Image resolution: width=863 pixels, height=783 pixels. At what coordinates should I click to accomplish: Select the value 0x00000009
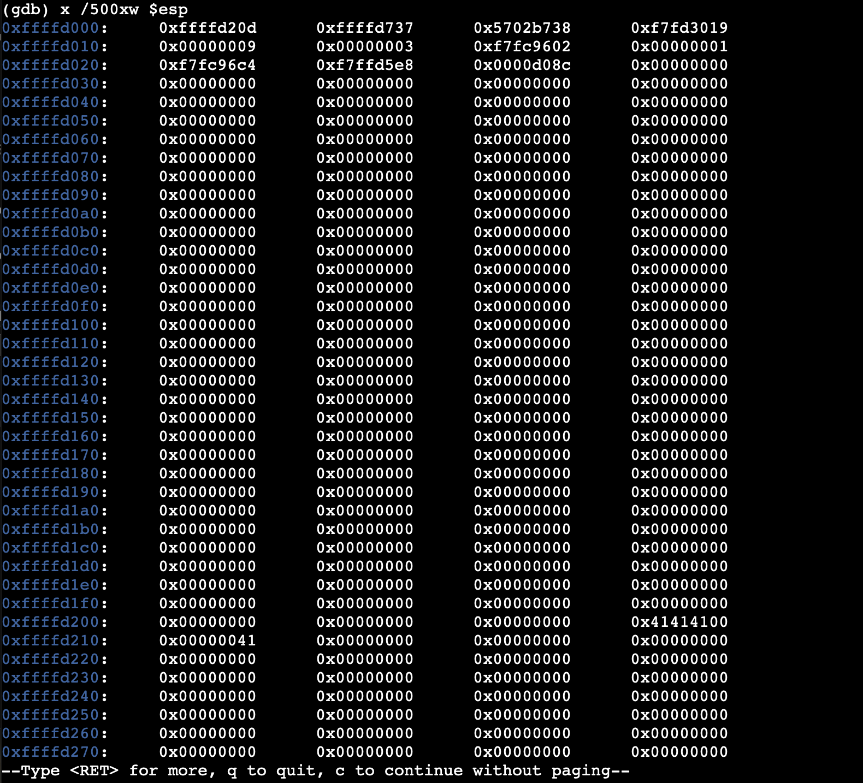point(208,46)
